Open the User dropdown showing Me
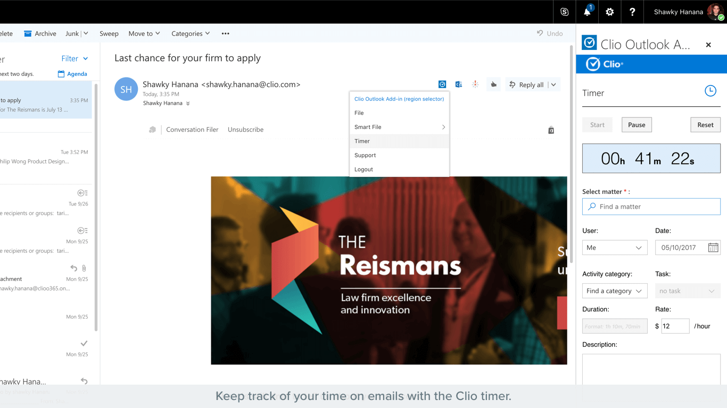This screenshot has height=408, width=727. coord(615,248)
